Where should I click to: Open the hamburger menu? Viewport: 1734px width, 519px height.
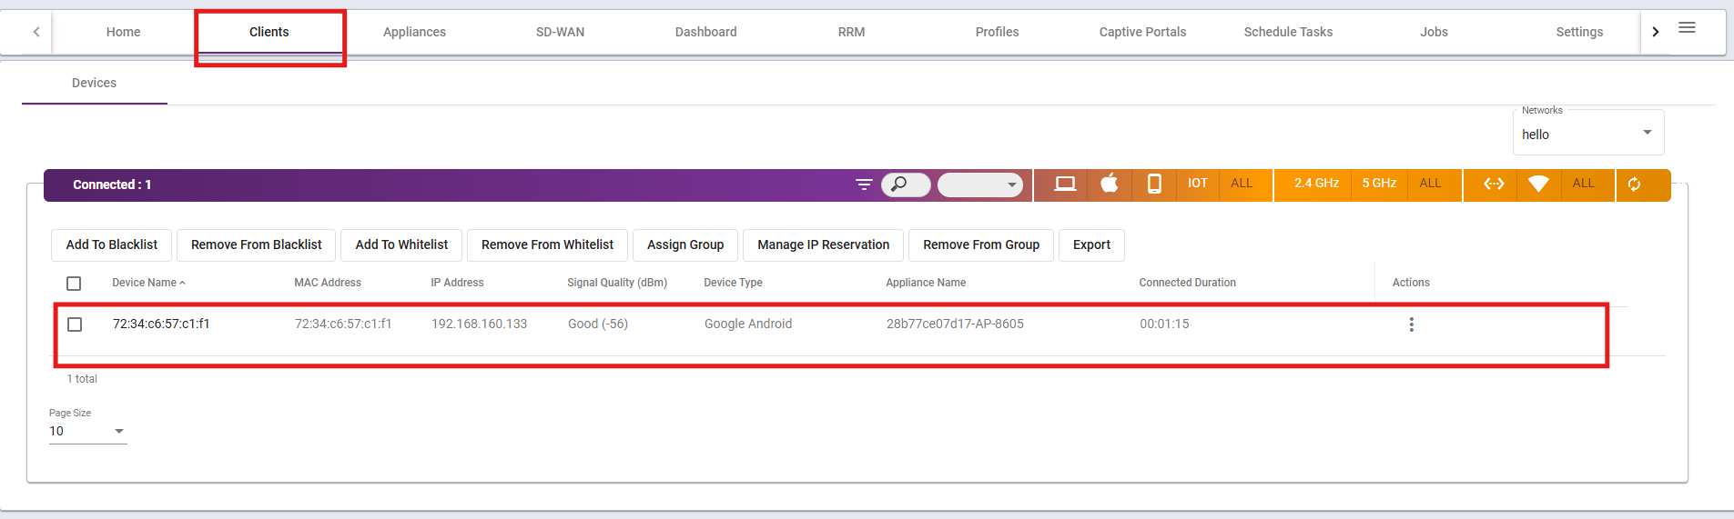coord(1687,28)
